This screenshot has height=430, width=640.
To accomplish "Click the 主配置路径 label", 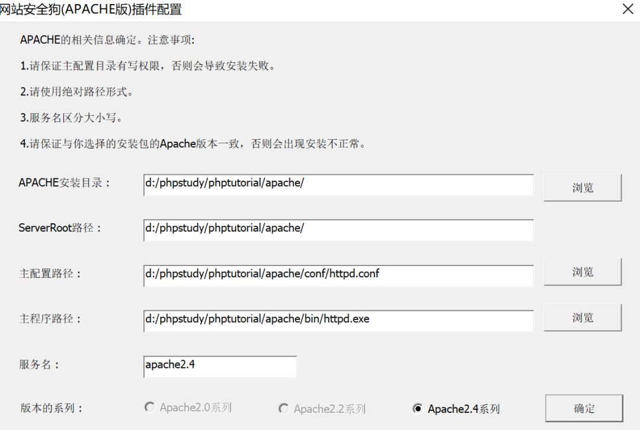I will [50, 273].
